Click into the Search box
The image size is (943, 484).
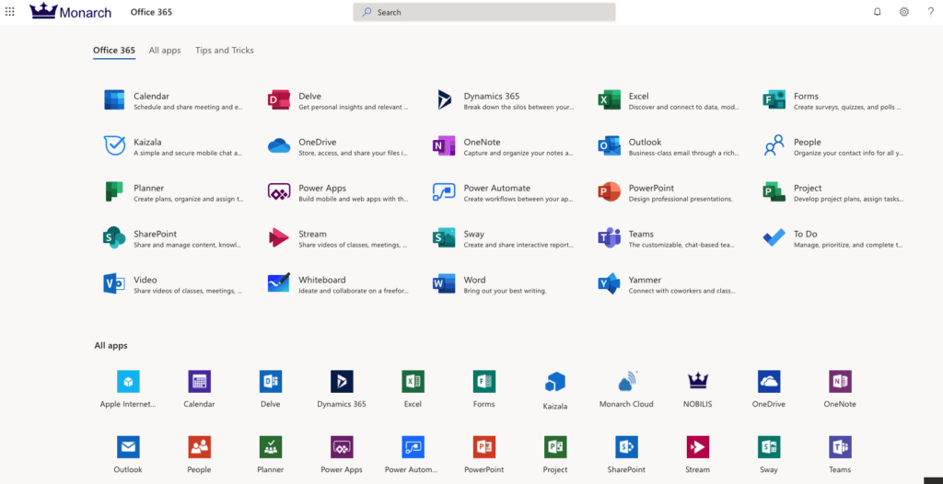point(484,12)
